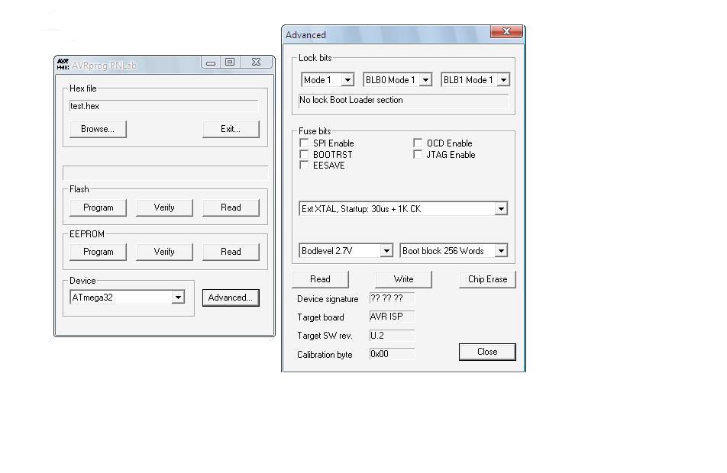This screenshot has width=727, height=473.
Task: Click the 'Fuse bits' group label
Action: tap(315, 131)
